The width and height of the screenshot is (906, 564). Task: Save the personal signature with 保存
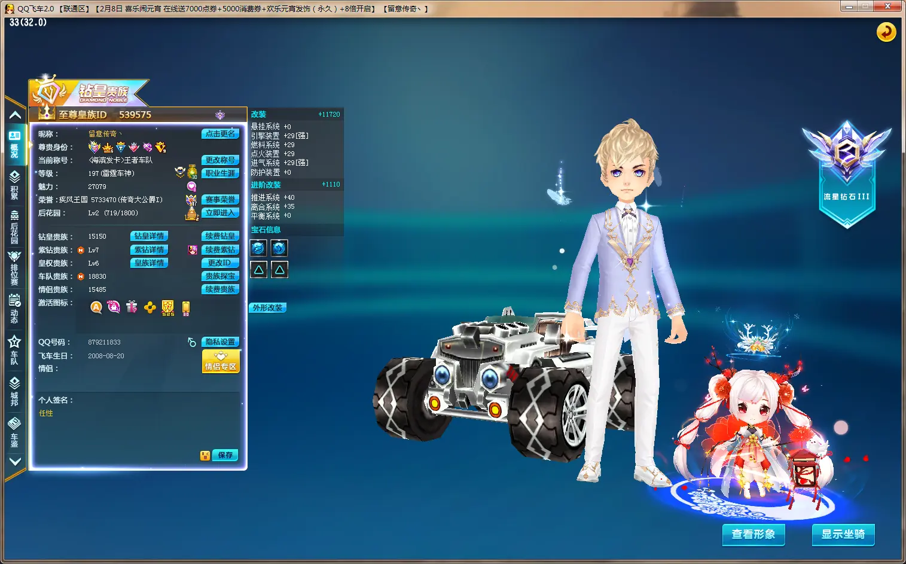225,455
